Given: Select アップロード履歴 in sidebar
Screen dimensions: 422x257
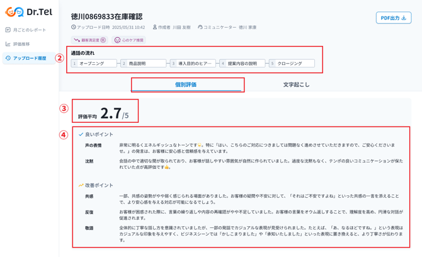Looking at the screenshot, I should click(29, 58).
